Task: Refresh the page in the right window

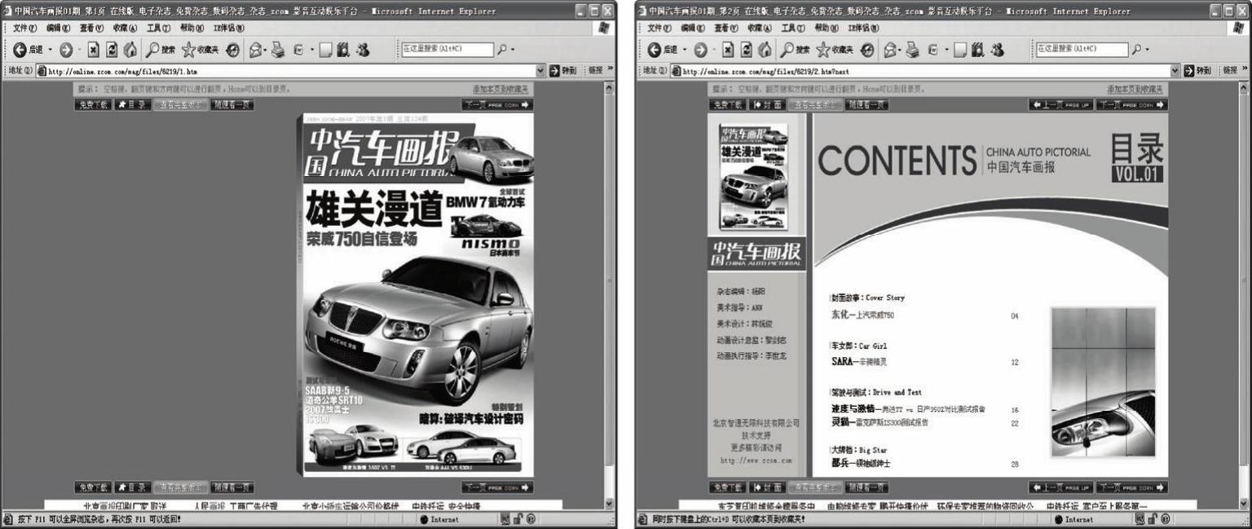Action: 746,50
